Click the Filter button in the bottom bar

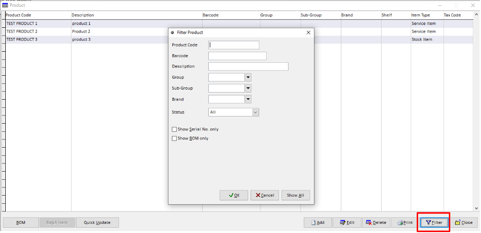[x=434, y=222]
